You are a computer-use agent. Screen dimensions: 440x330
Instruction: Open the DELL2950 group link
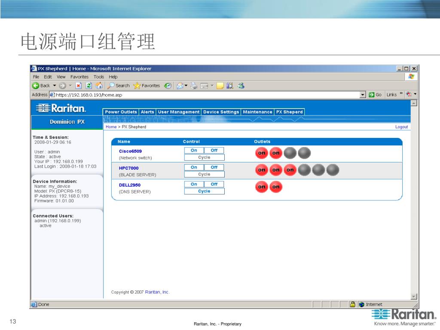click(x=130, y=185)
